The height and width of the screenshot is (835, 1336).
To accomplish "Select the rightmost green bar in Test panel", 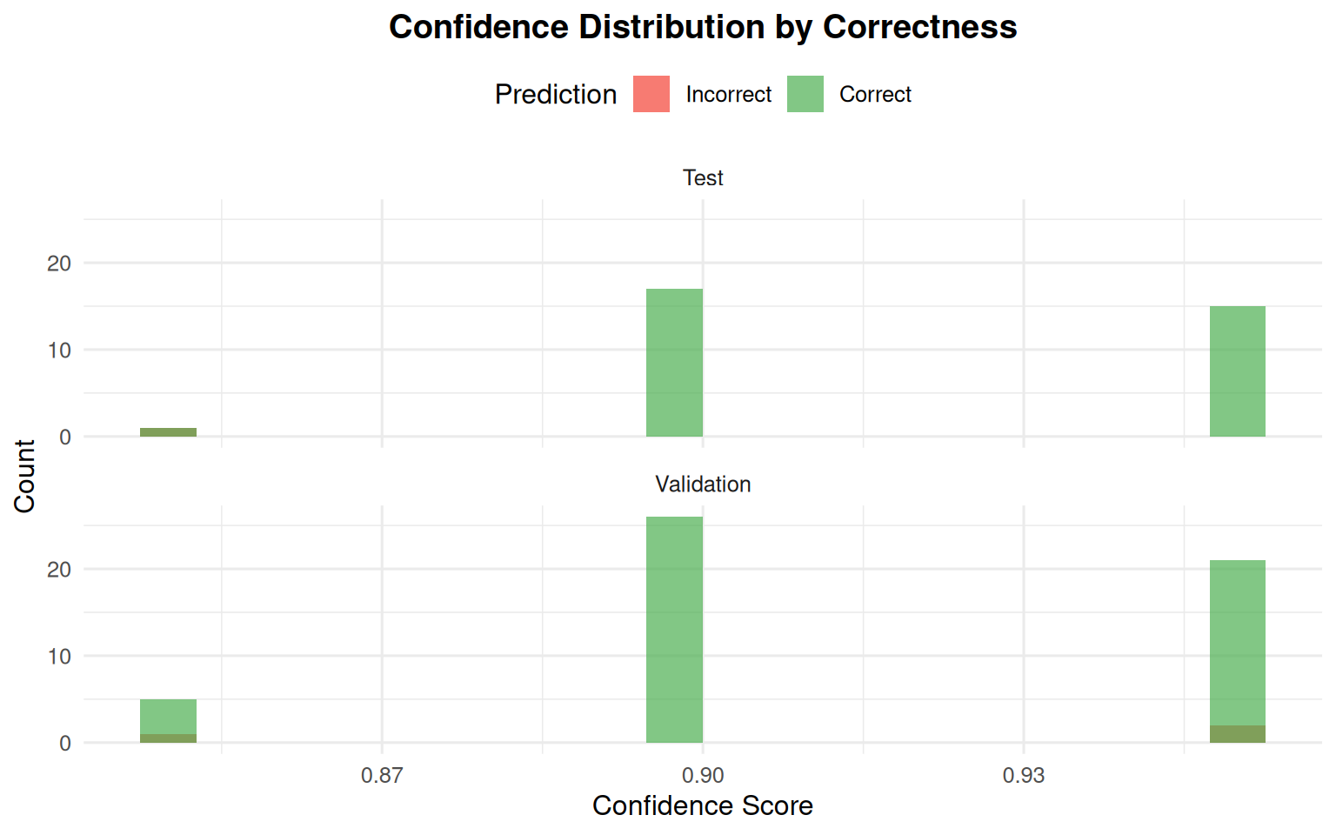I will click(1237, 371).
